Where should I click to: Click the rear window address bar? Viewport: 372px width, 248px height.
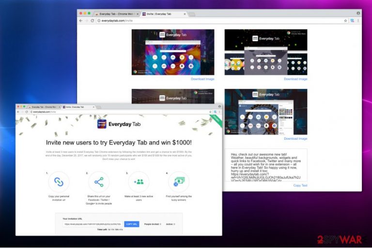(x=222, y=21)
